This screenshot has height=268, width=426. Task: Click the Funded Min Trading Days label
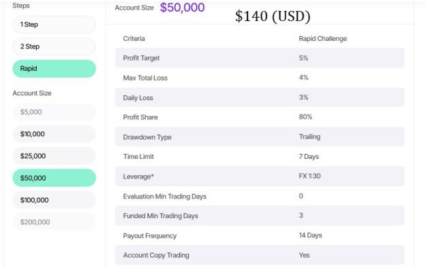point(161,216)
